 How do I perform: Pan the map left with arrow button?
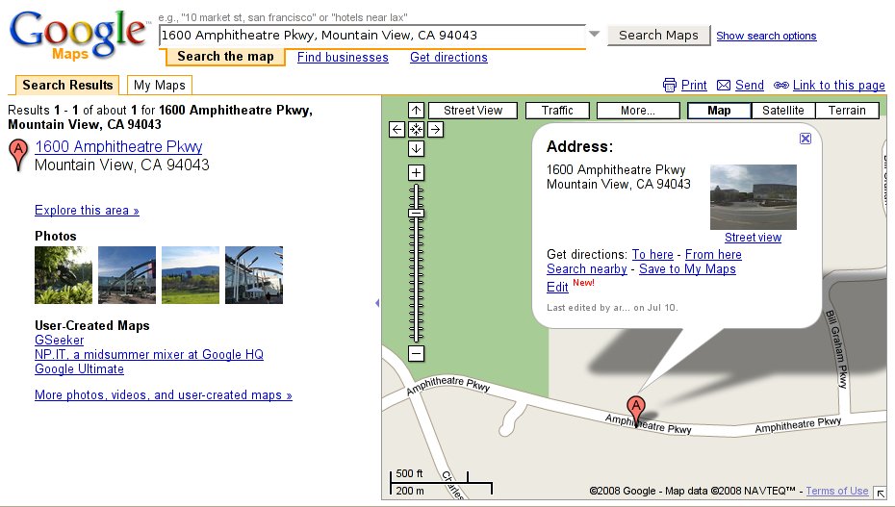396,130
